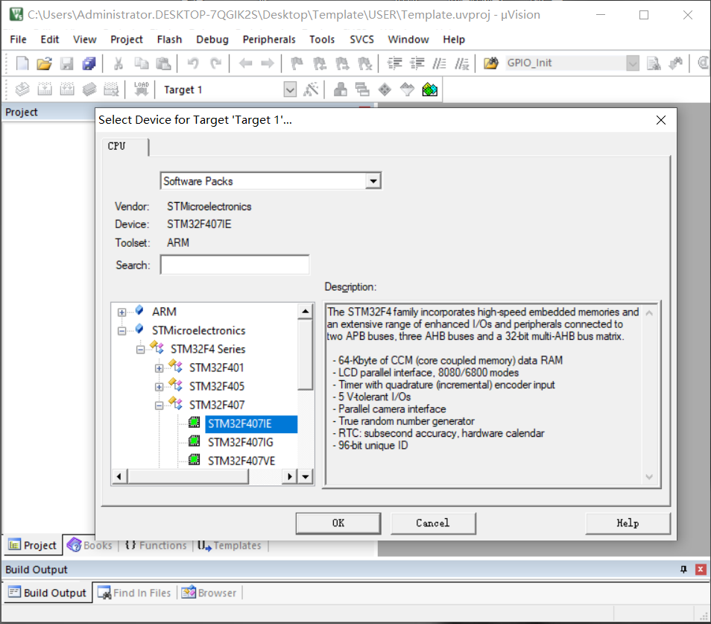Rebuild all target files icon
Image resolution: width=711 pixels, height=624 pixels.
coord(66,89)
